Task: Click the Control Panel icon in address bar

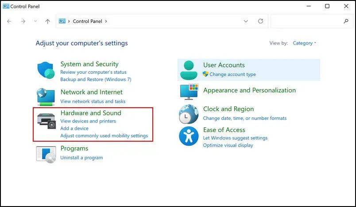Action: [62, 21]
